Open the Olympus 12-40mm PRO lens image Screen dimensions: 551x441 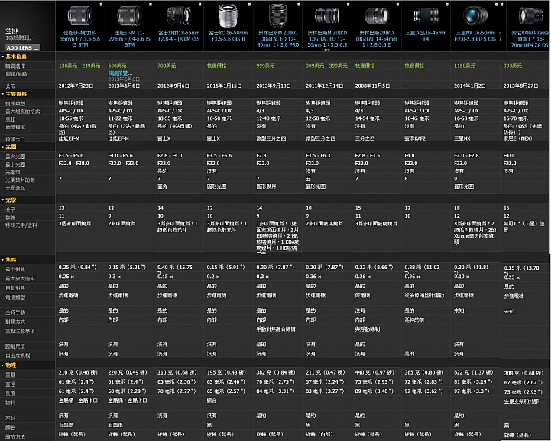point(277,15)
